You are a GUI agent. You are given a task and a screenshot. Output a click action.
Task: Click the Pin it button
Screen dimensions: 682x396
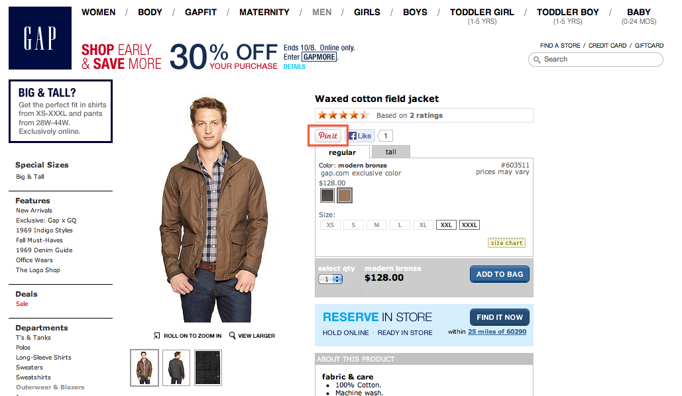[328, 136]
